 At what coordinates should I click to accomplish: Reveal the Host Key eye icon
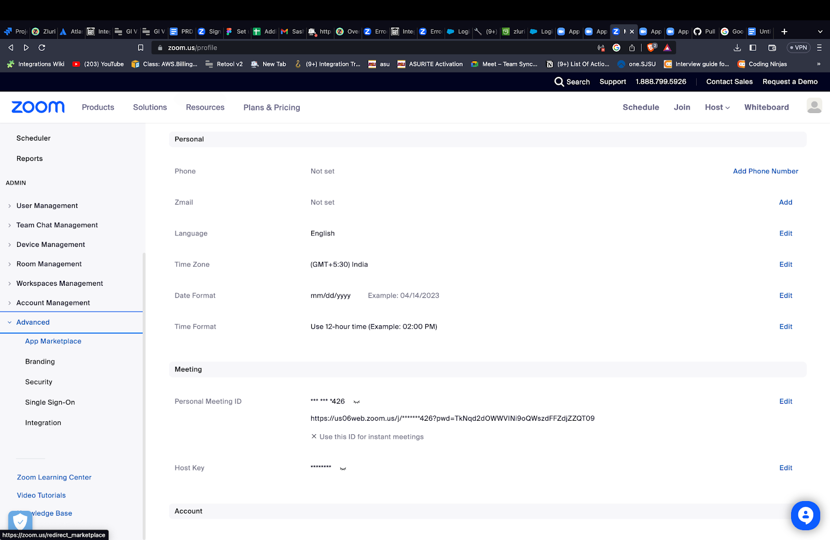[343, 468]
